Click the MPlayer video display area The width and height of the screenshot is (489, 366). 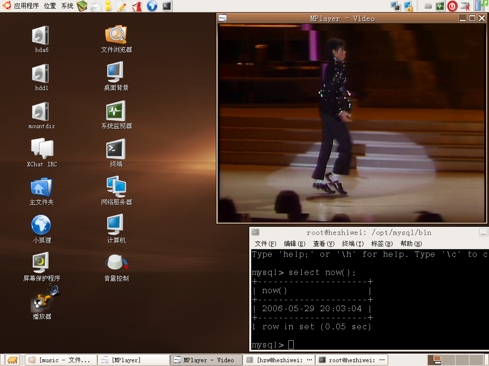pos(352,123)
